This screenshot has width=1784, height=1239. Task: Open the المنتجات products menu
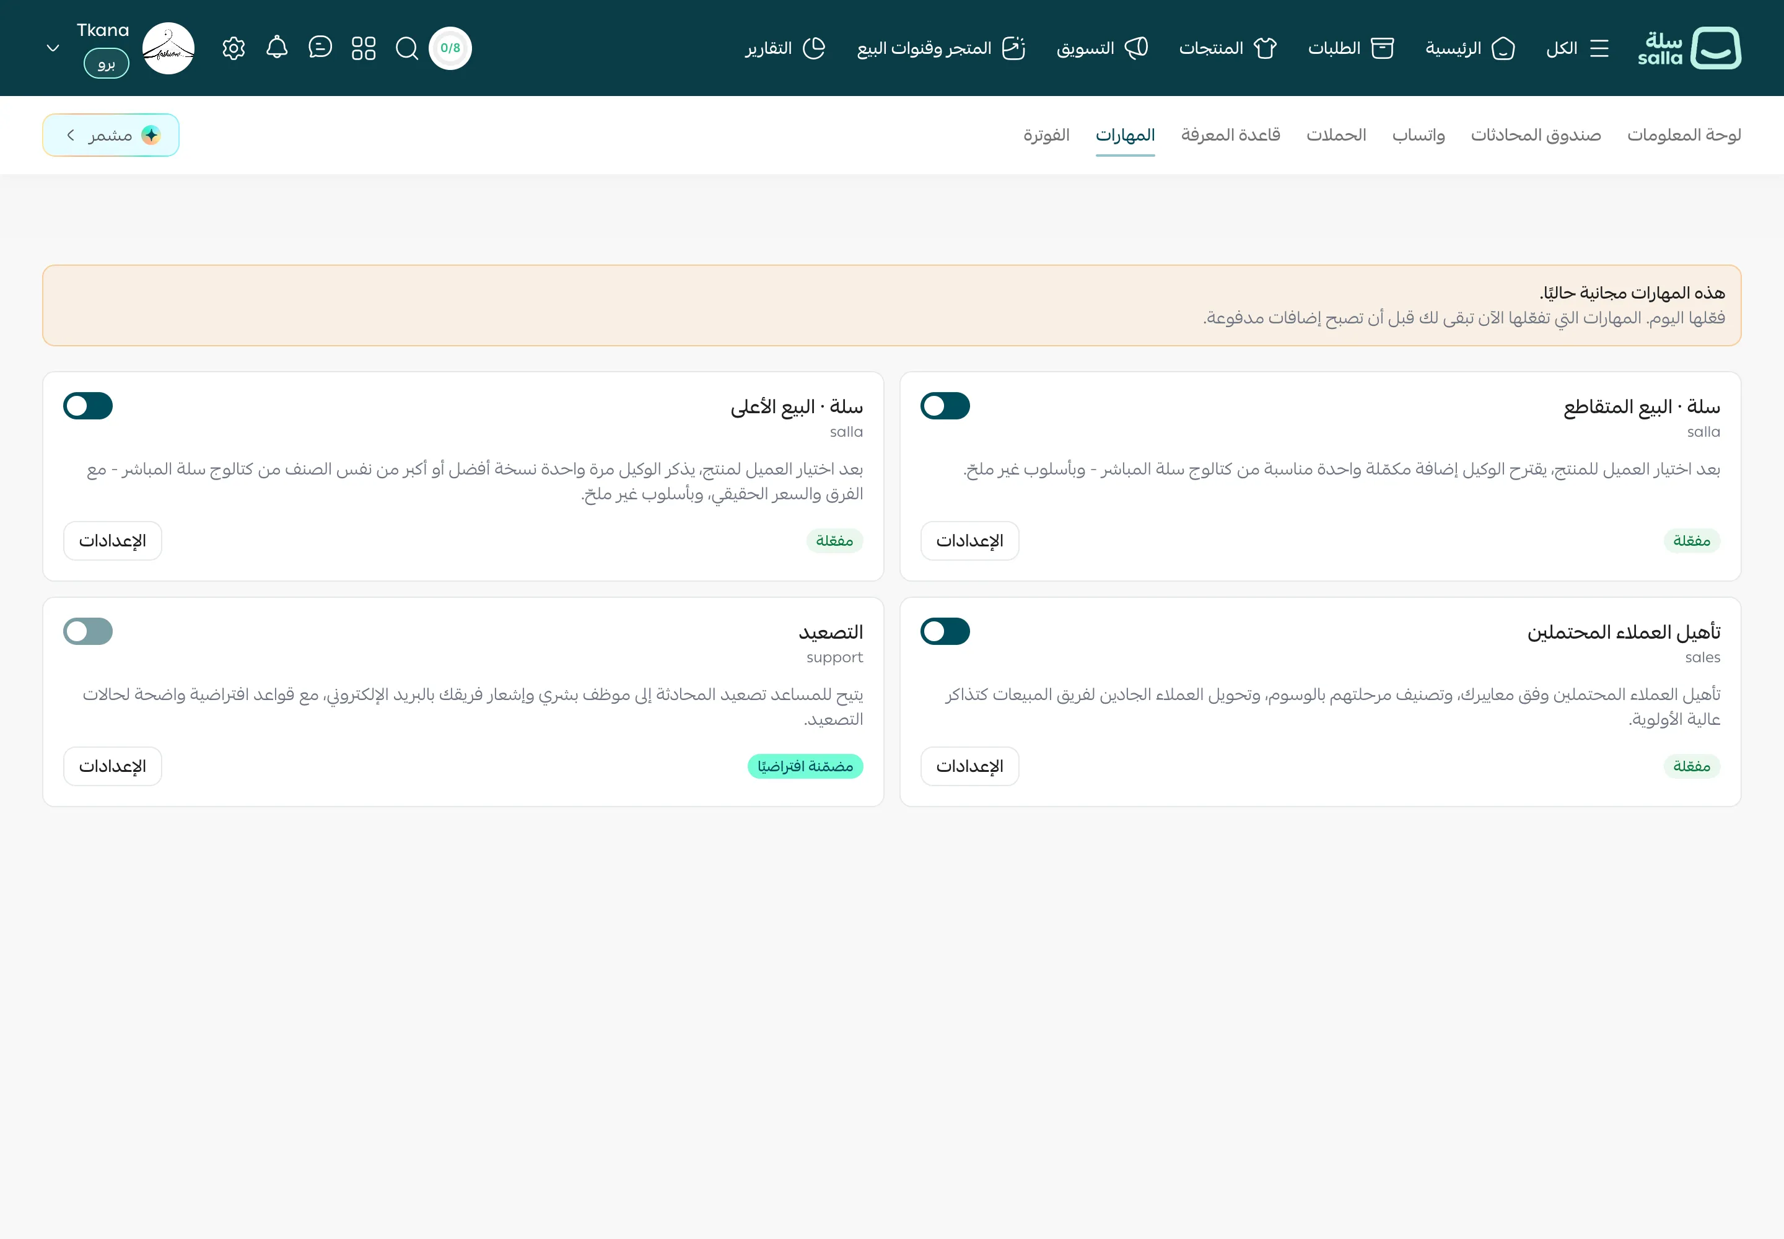pyautogui.click(x=1228, y=48)
